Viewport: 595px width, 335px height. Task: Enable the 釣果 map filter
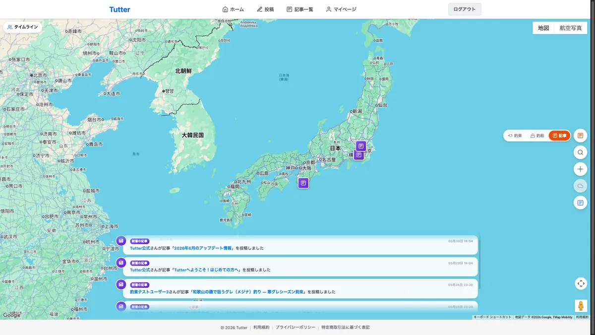(x=515, y=135)
